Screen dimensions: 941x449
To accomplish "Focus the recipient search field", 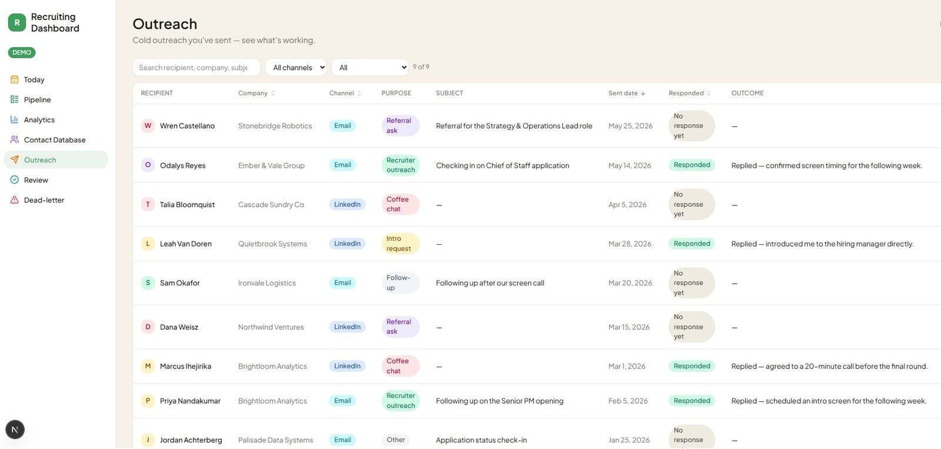I will click(x=196, y=67).
